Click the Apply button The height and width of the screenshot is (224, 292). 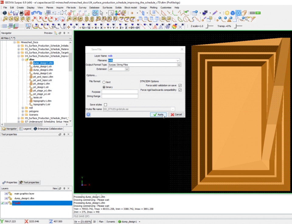[x=158, y=115]
